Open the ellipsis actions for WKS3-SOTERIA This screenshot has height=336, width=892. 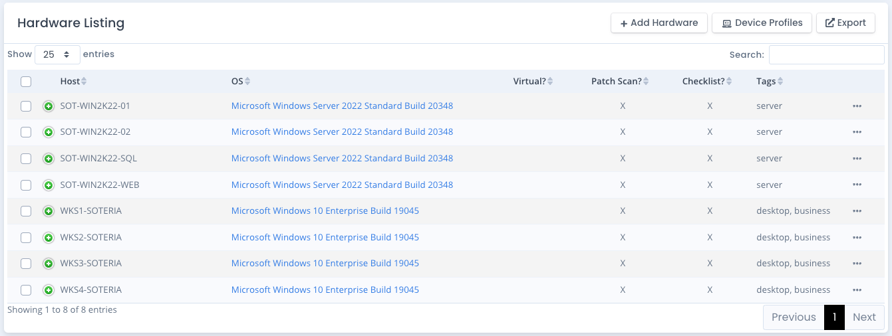tap(857, 264)
